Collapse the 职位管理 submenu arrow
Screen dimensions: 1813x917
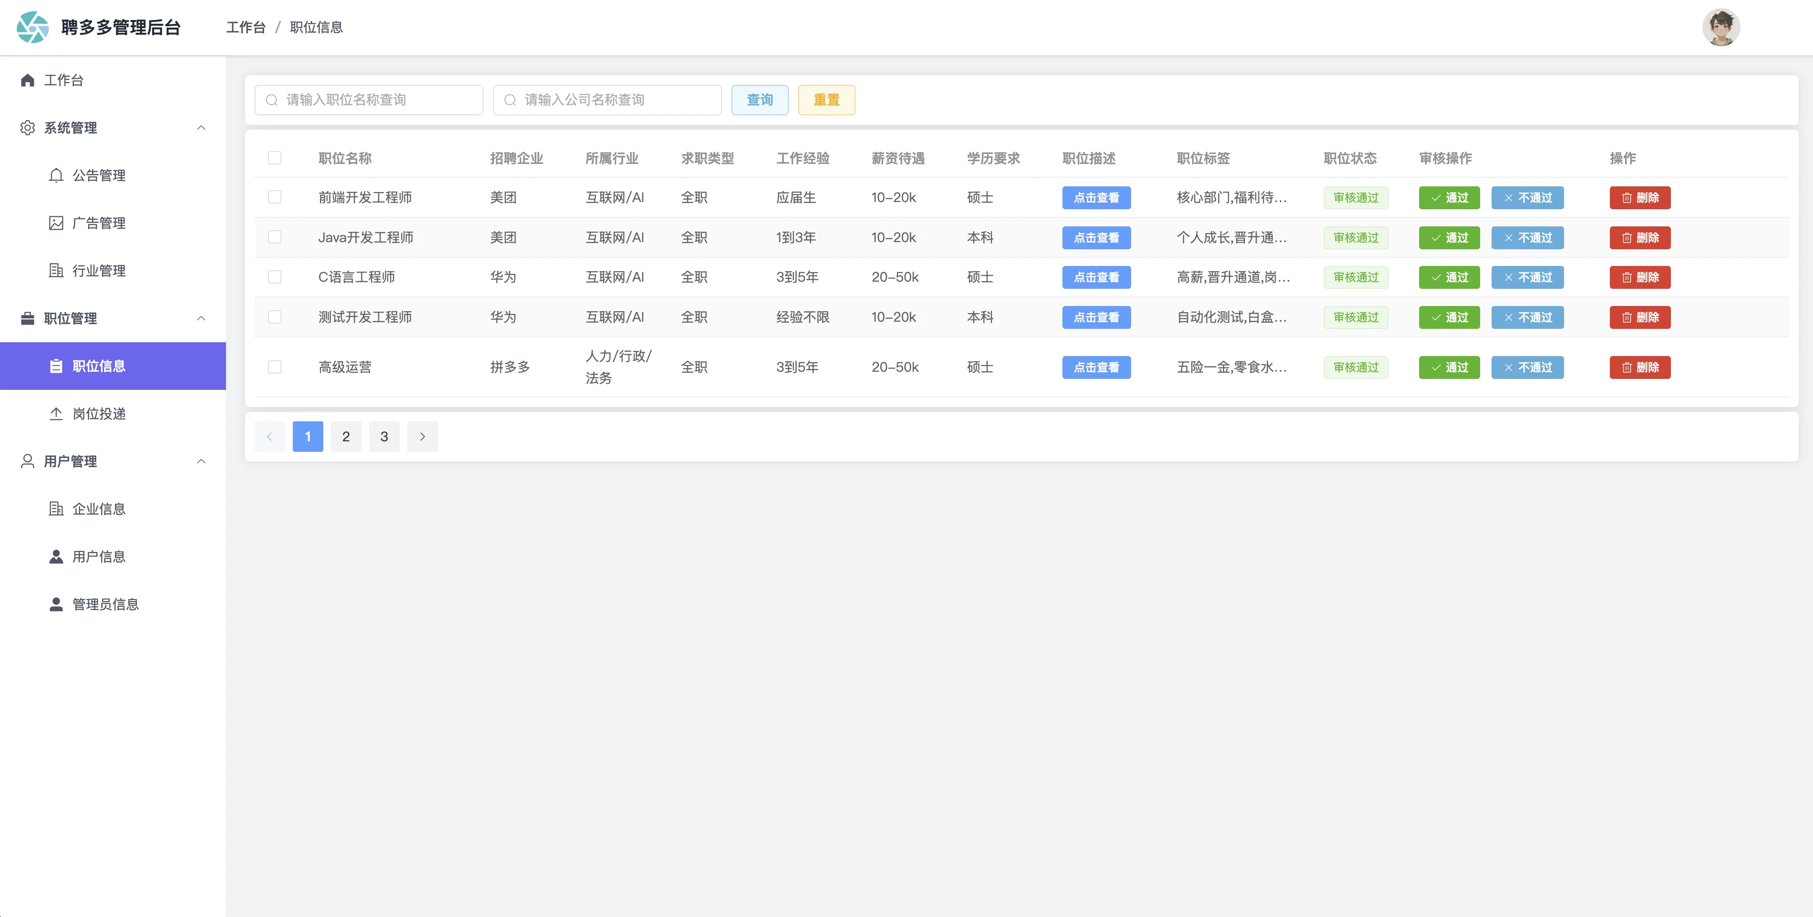(201, 318)
